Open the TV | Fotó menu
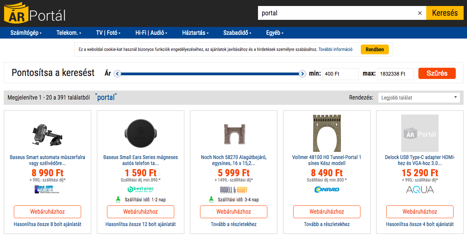 pos(108,33)
